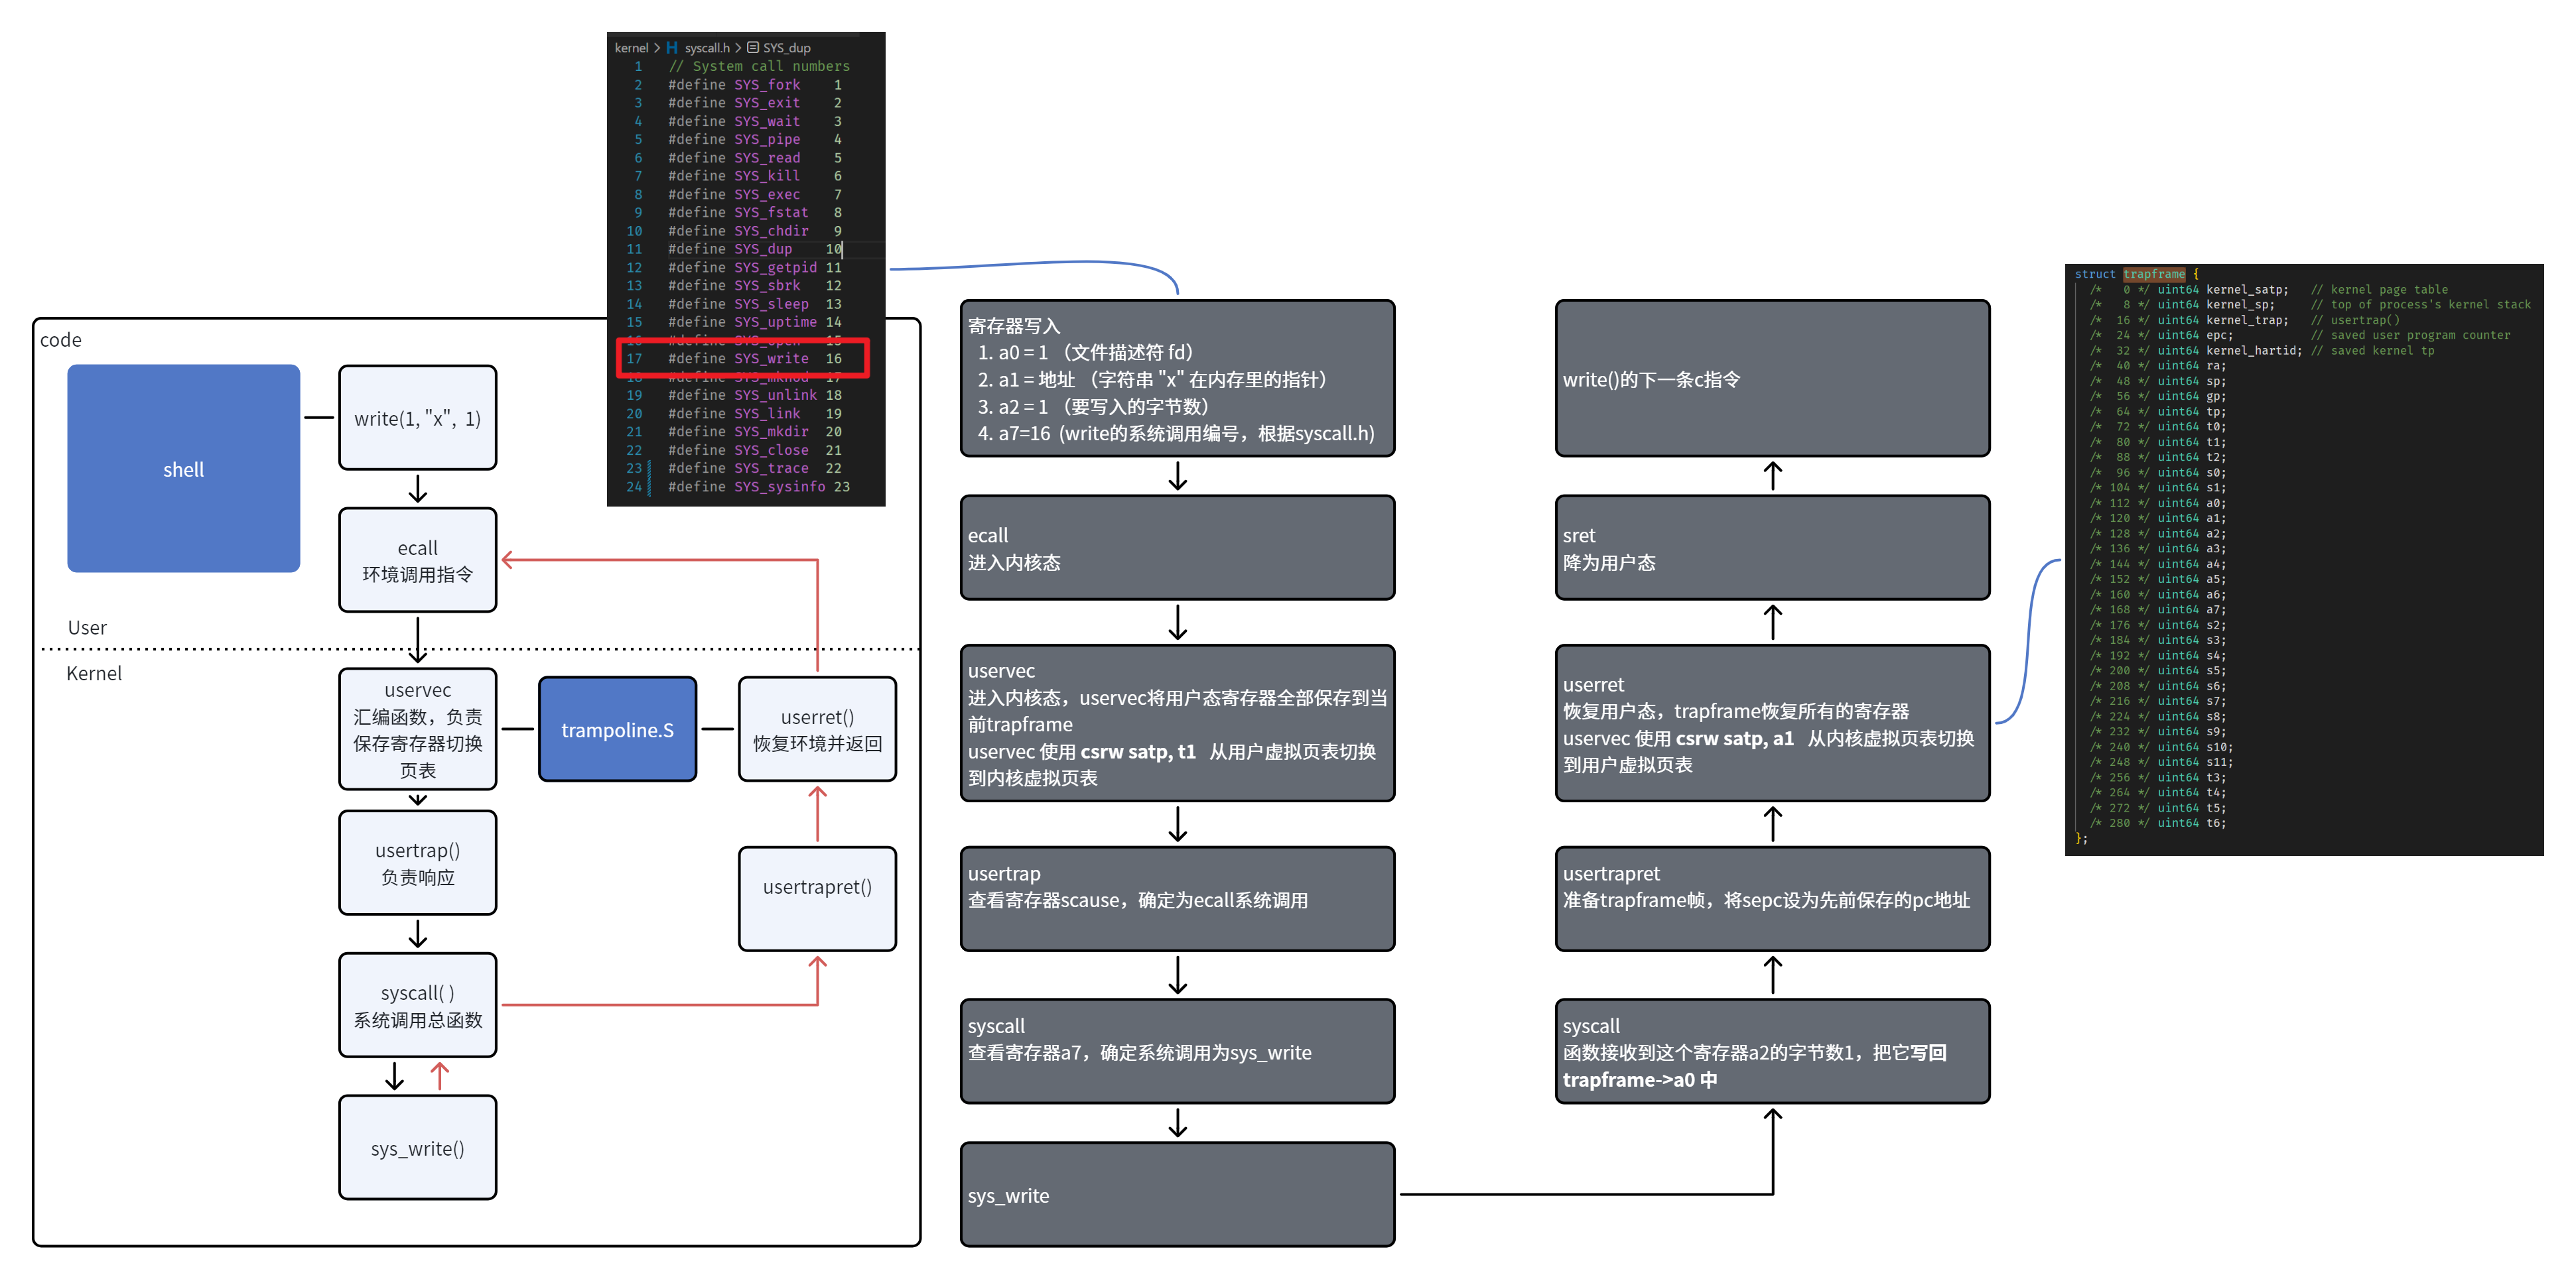
Task: Click the blue shell box
Action: (x=183, y=469)
